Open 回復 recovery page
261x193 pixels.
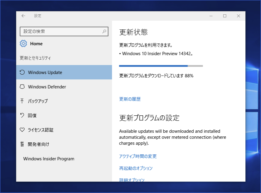[64, 115]
